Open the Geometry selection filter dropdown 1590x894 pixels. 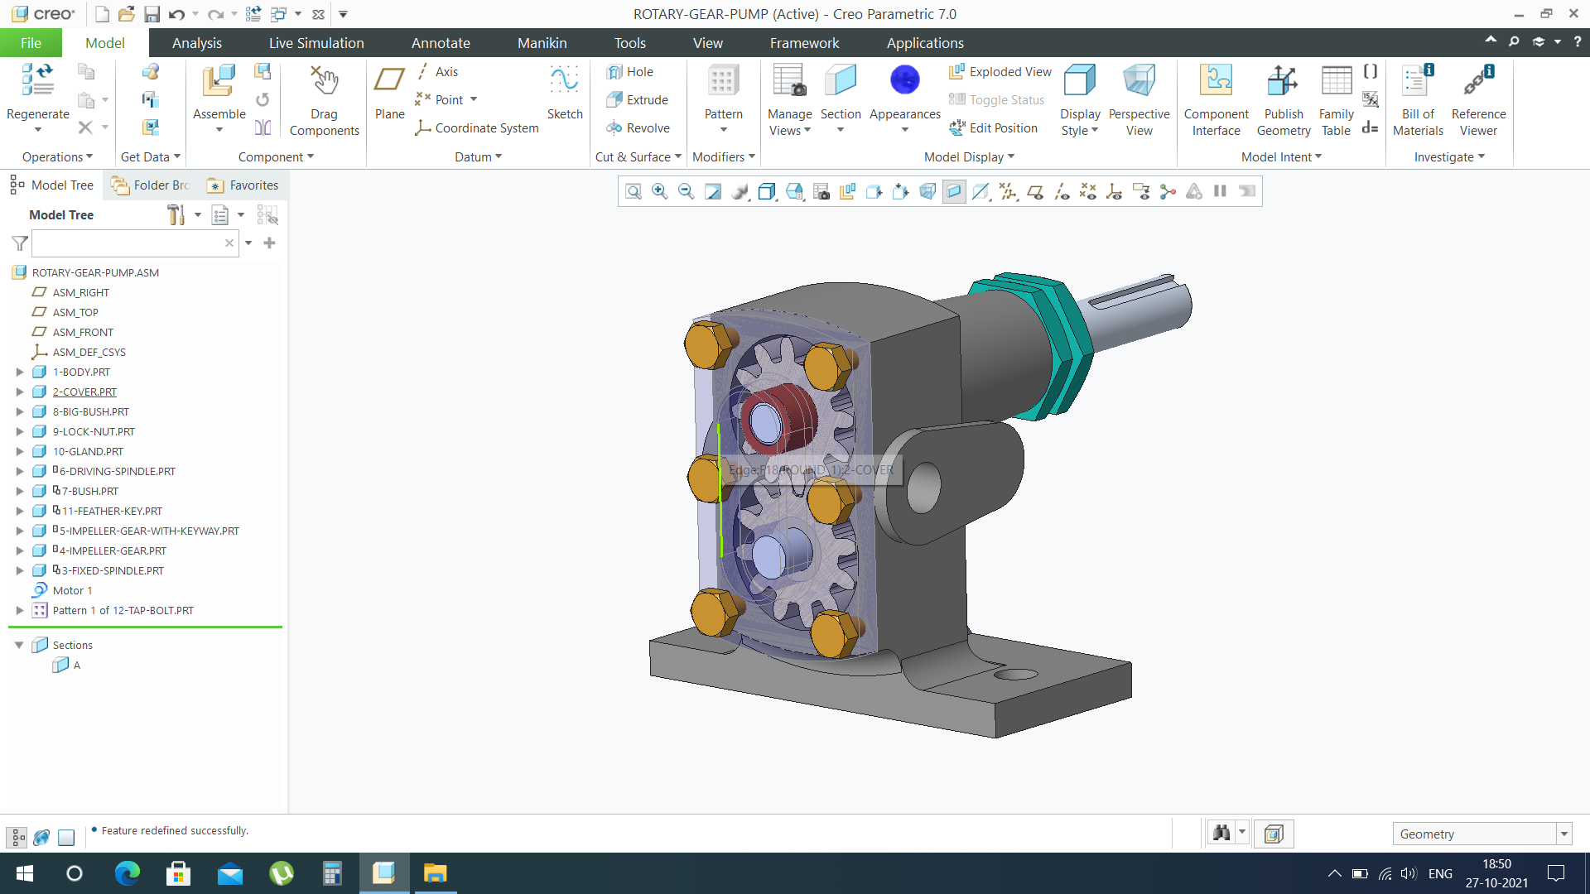1563,834
